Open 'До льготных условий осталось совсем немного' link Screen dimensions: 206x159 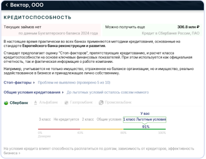[108, 92]
